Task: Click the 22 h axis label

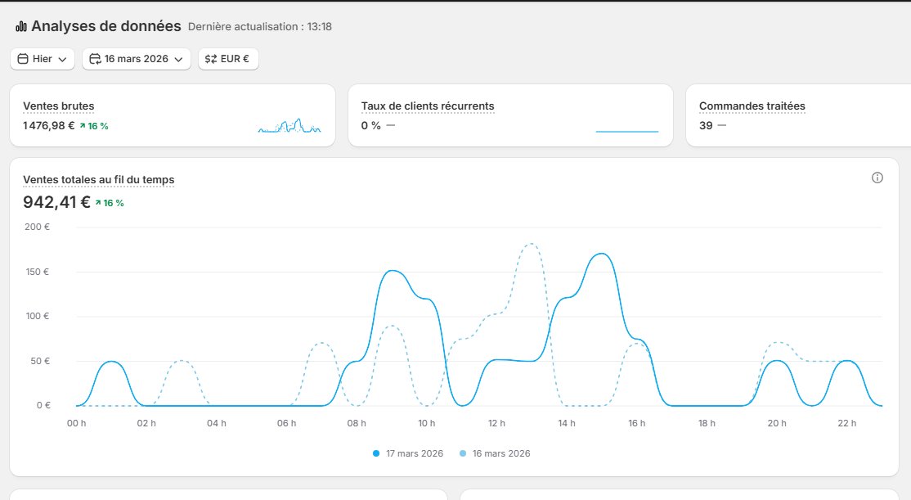Action: (x=847, y=423)
